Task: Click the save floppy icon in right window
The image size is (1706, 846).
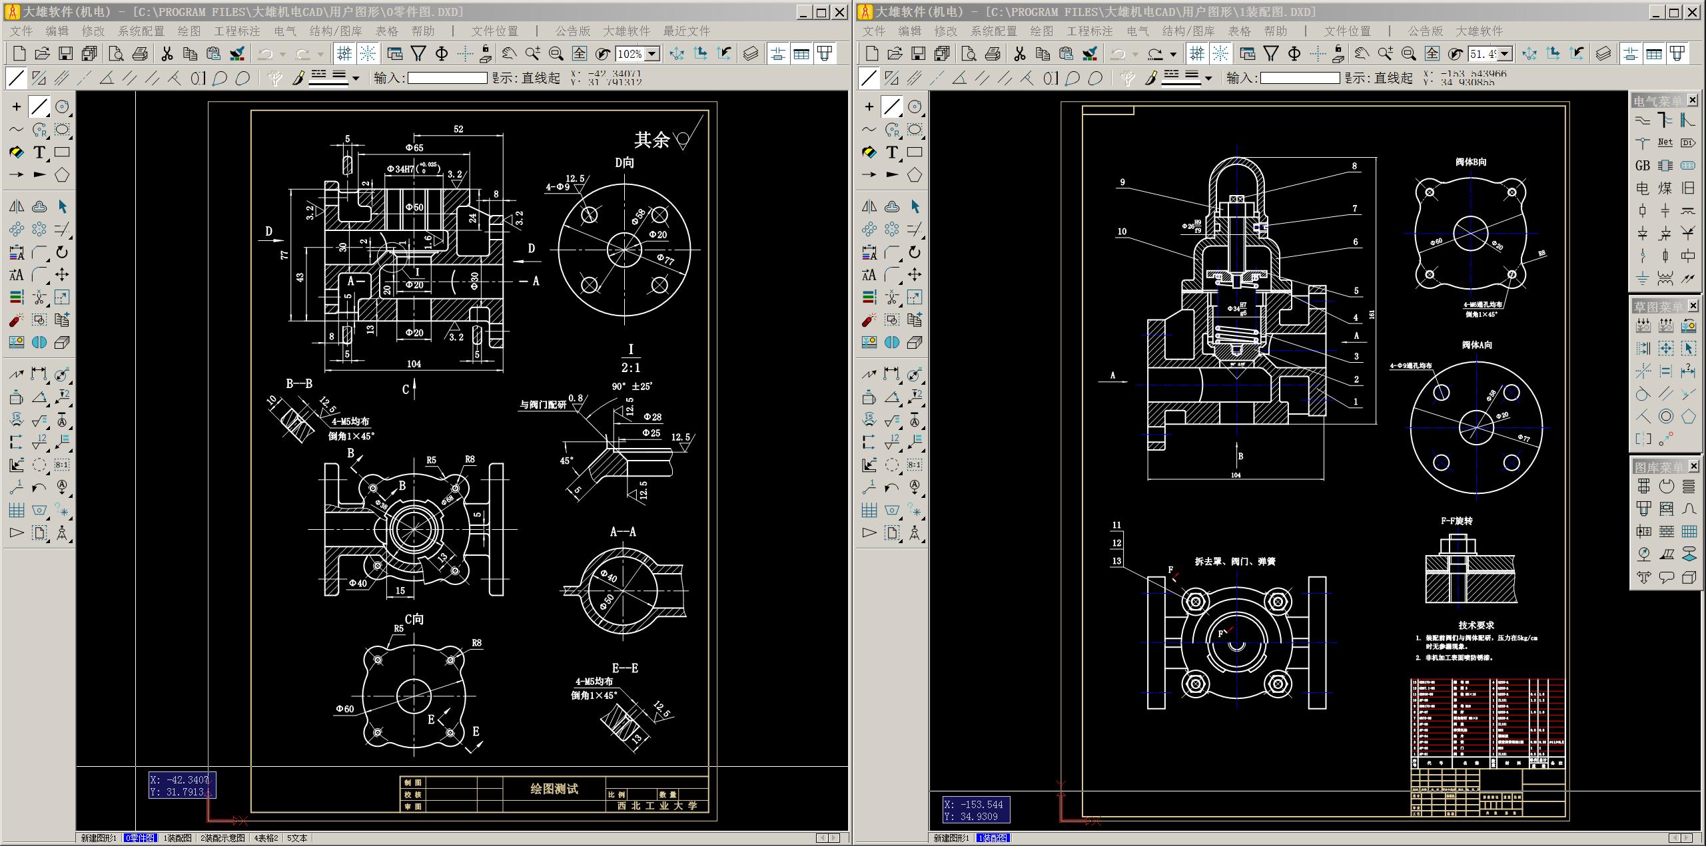Action: [918, 54]
